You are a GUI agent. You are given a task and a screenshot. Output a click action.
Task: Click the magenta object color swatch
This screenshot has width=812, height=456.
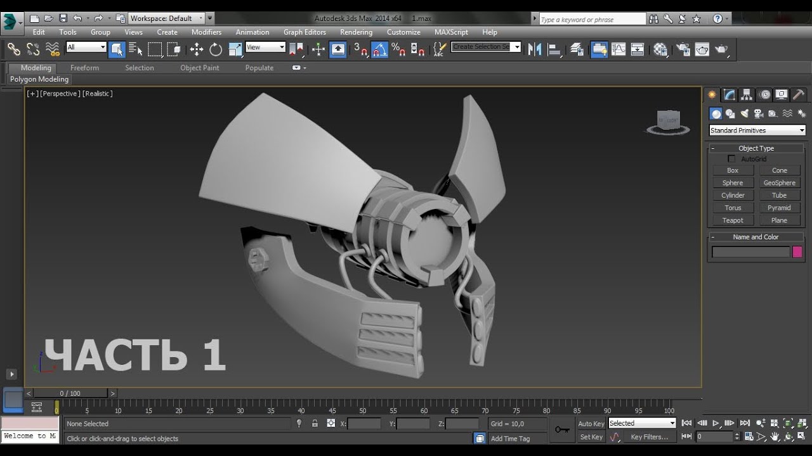coord(797,252)
